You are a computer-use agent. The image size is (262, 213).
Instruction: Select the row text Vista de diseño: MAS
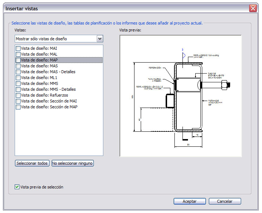39,66
